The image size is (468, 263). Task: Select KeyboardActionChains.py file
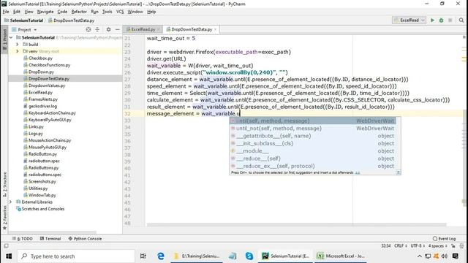pyautogui.click(x=49, y=113)
